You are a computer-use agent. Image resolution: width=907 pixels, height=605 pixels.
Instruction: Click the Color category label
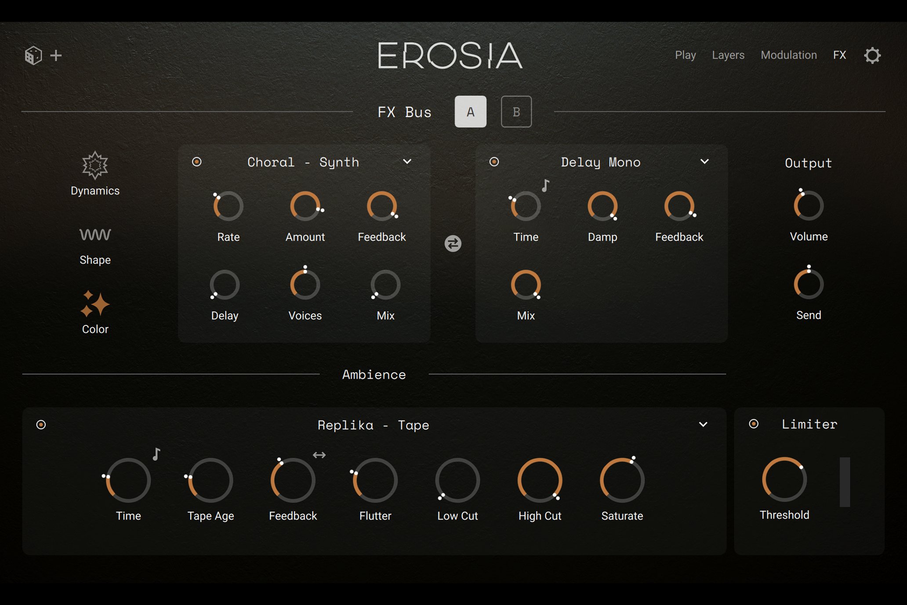(95, 329)
